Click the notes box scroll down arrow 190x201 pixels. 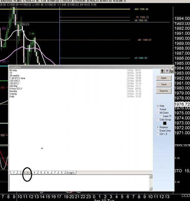coord(151,188)
